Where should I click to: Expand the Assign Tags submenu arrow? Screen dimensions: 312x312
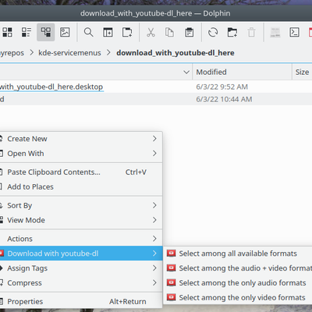[x=154, y=268]
